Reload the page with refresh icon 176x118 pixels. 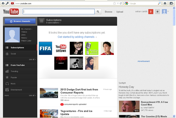coord(121,3)
